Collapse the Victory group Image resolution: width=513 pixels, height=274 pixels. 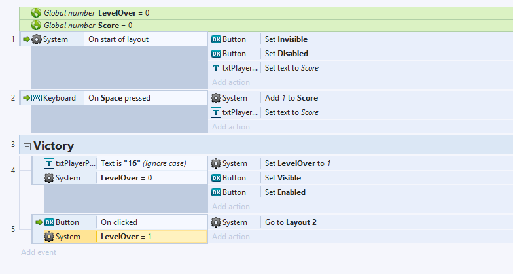(x=27, y=146)
